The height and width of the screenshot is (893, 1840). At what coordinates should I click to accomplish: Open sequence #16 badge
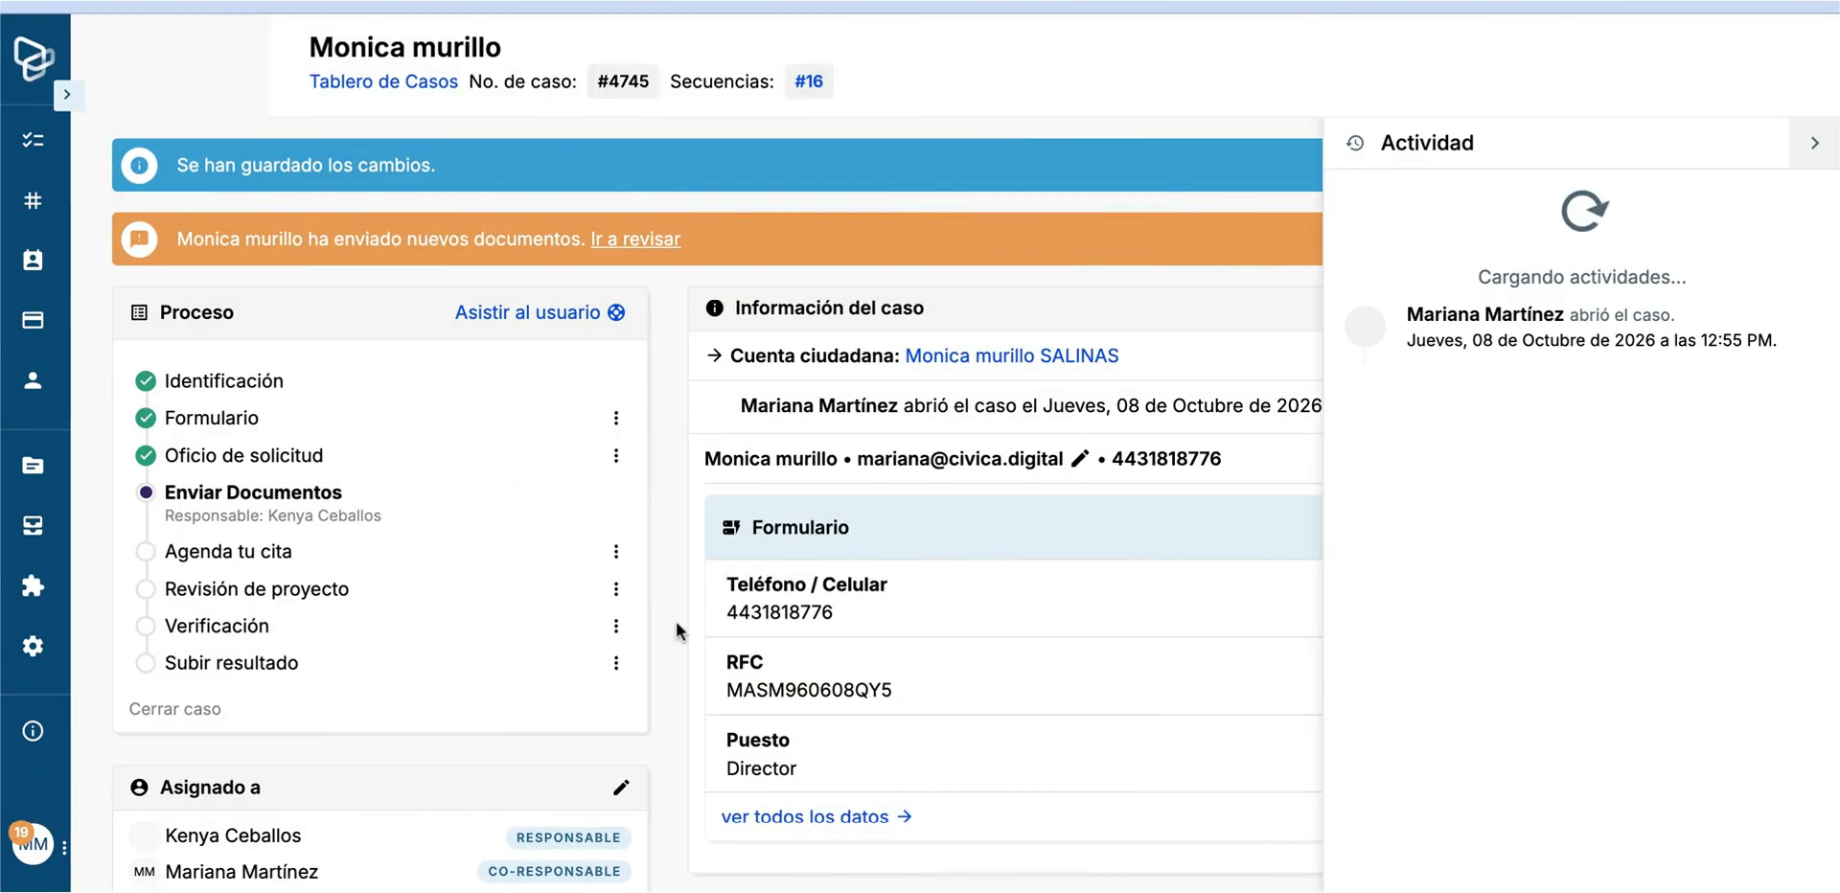coord(809,81)
